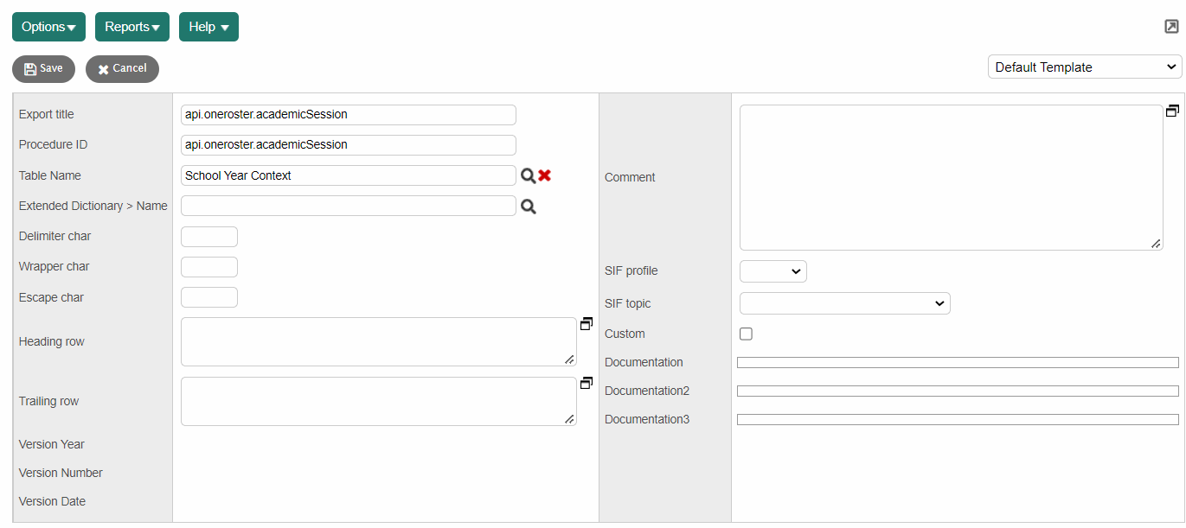This screenshot has height=528, width=1186.
Task: Clear Table Name using the red X icon
Action: pos(544,175)
